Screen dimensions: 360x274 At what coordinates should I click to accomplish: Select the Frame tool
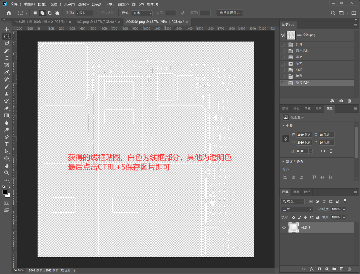click(x=7, y=65)
